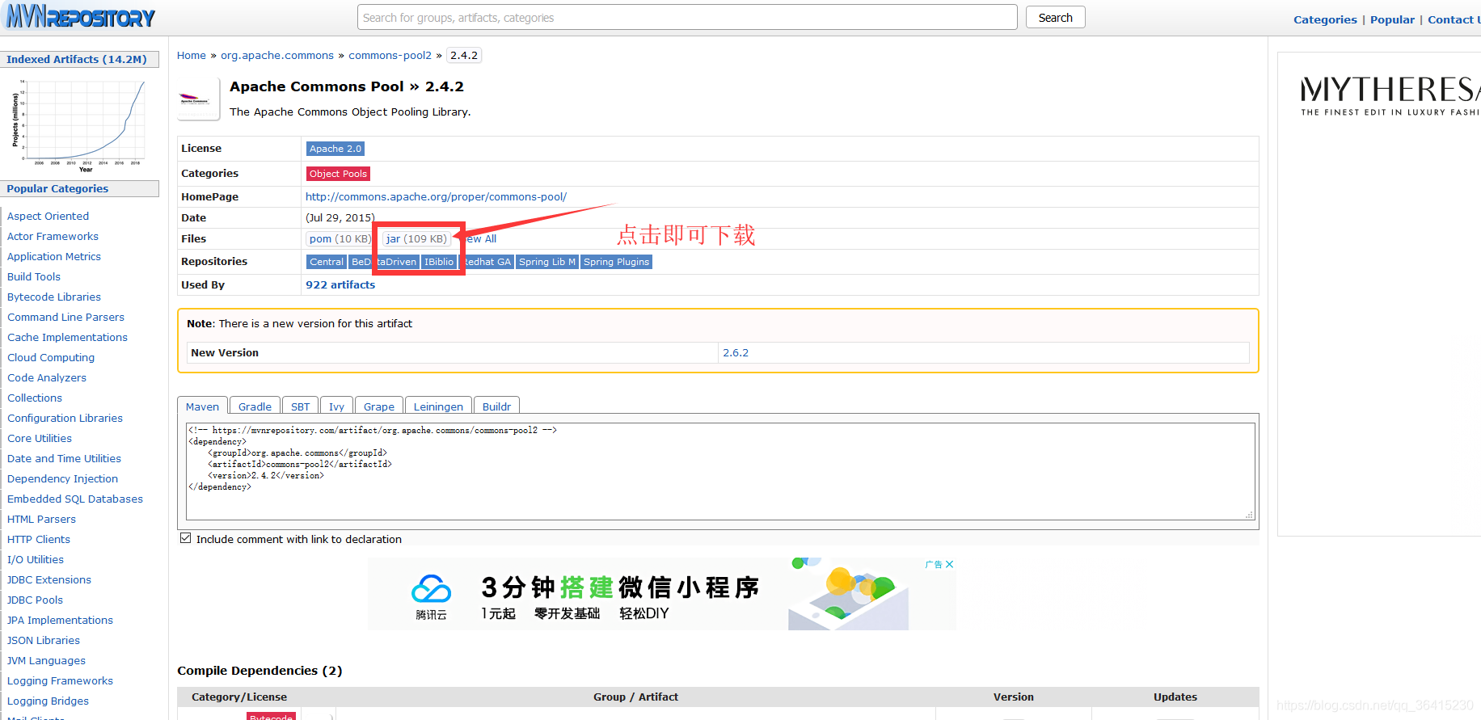Image resolution: width=1481 pixels, height=720 pixels.
Task: Click the IBiblio repository tag
Action: [439, 262]
